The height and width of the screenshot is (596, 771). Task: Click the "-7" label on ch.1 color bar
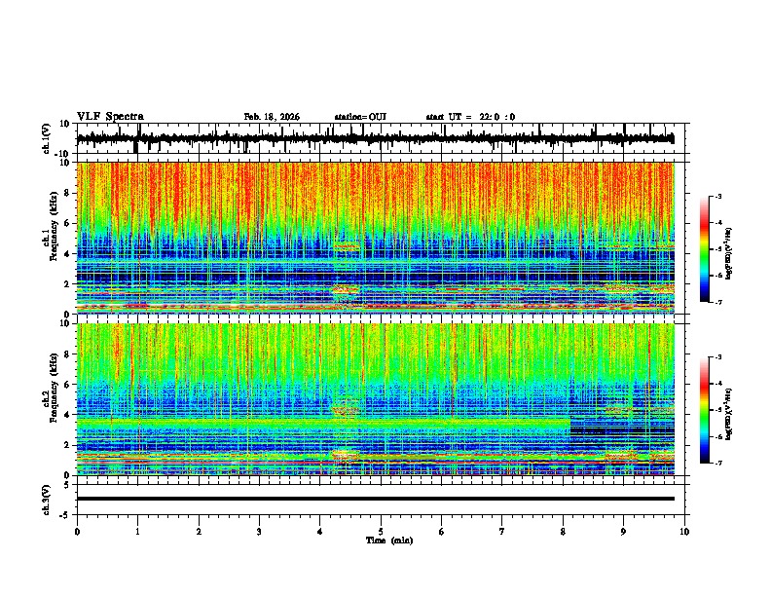coord(717,302)
